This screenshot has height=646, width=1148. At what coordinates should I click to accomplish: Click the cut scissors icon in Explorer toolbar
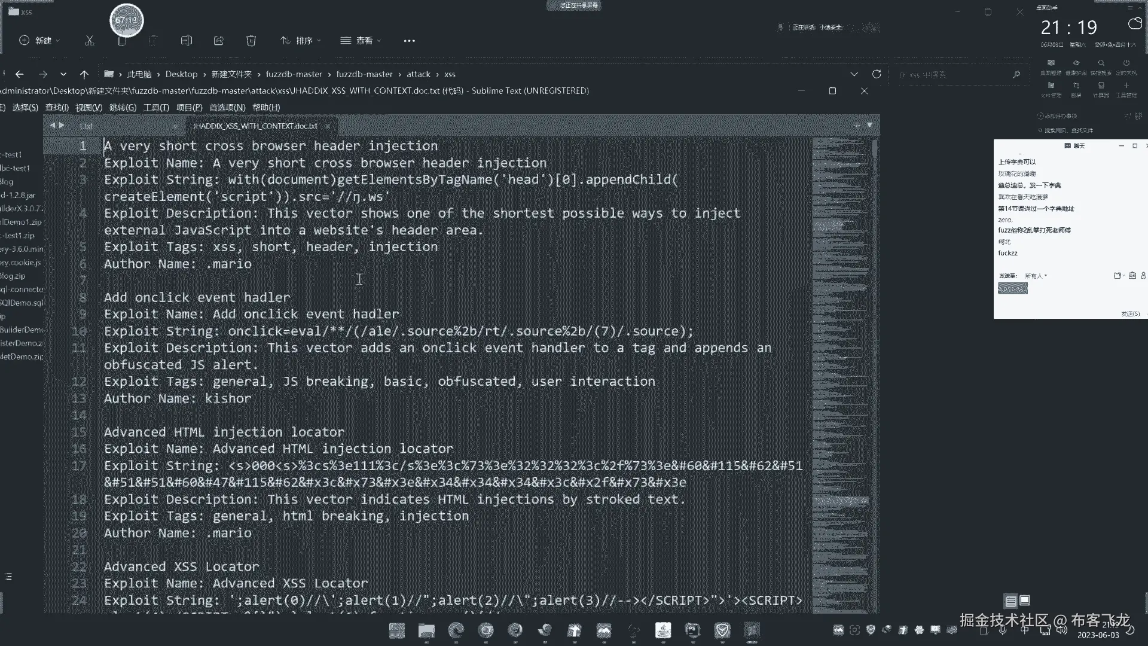click(x=90, y=41)
